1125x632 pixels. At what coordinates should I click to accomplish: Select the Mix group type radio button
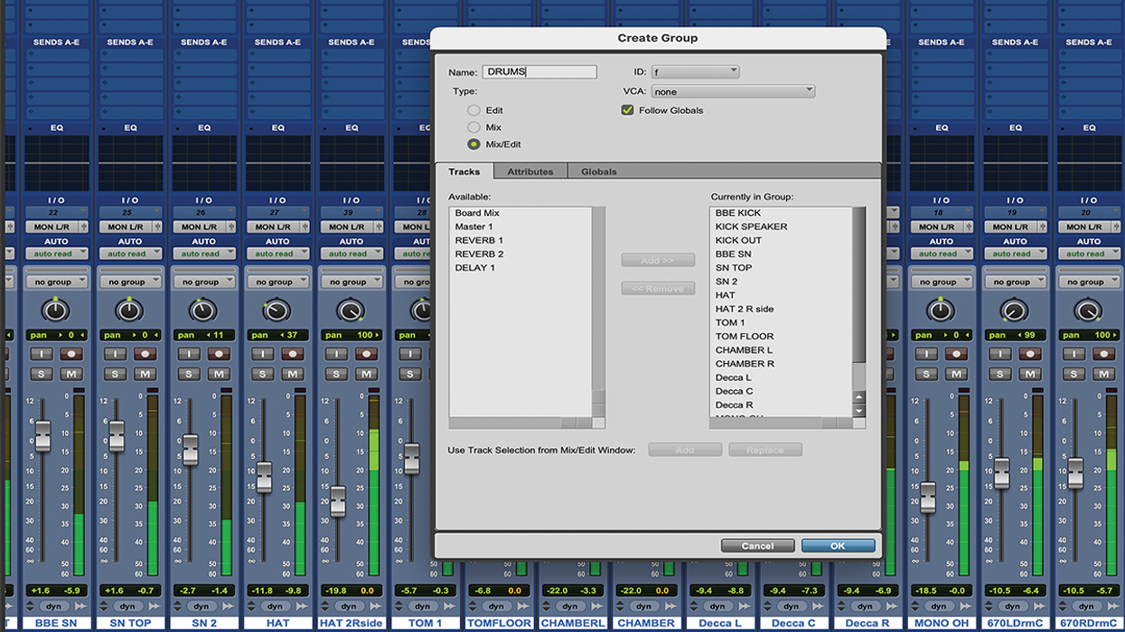tap(475, 126)
